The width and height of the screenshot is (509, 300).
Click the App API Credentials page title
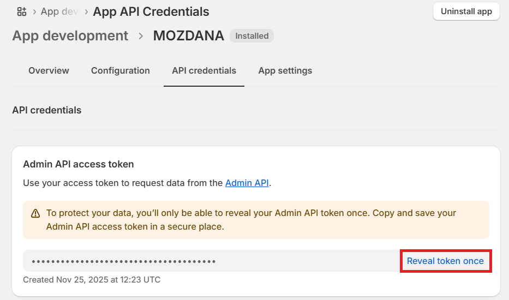click(x=151, y=11)
